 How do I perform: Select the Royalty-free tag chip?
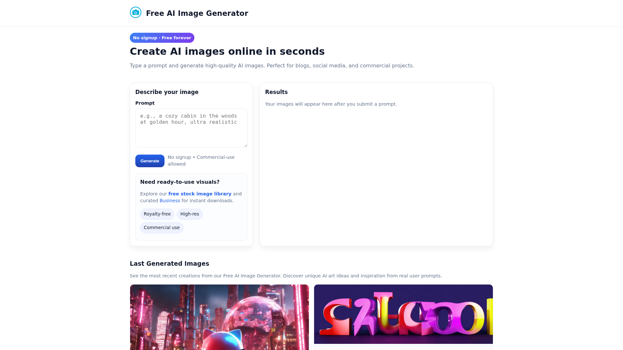pyautogui.click(x=157, y=214)
